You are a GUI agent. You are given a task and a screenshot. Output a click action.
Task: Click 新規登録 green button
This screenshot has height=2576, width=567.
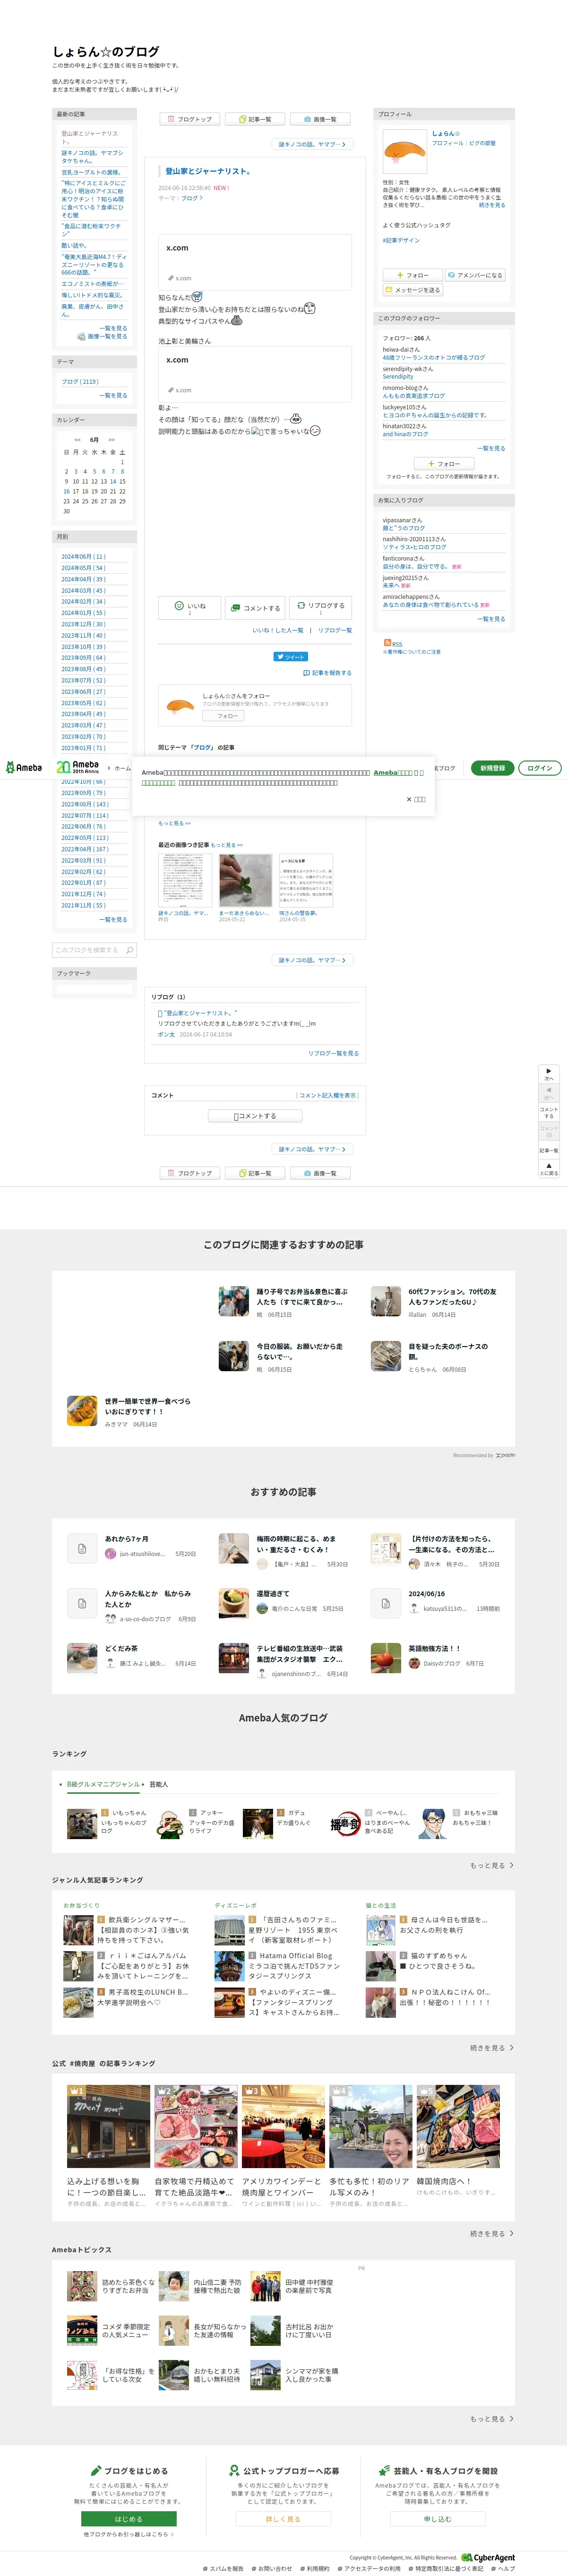pyautogui.click(x=492, y=768)
